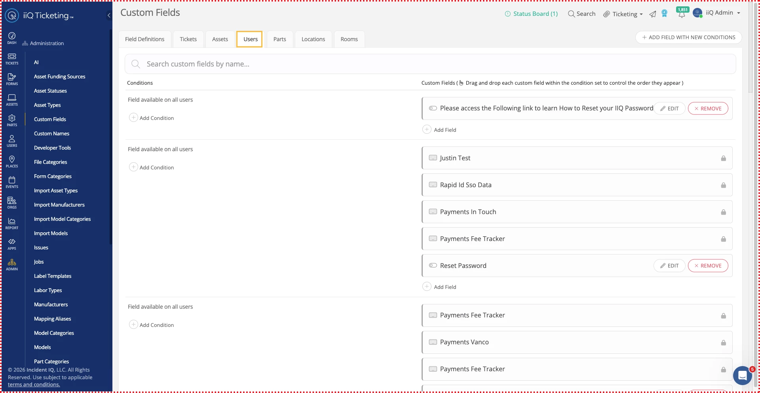
Task: Switch to the Locations tab
Action: coord(313,39)
